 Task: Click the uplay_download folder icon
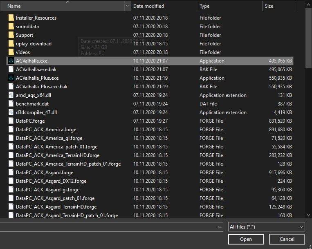point(11,43)
